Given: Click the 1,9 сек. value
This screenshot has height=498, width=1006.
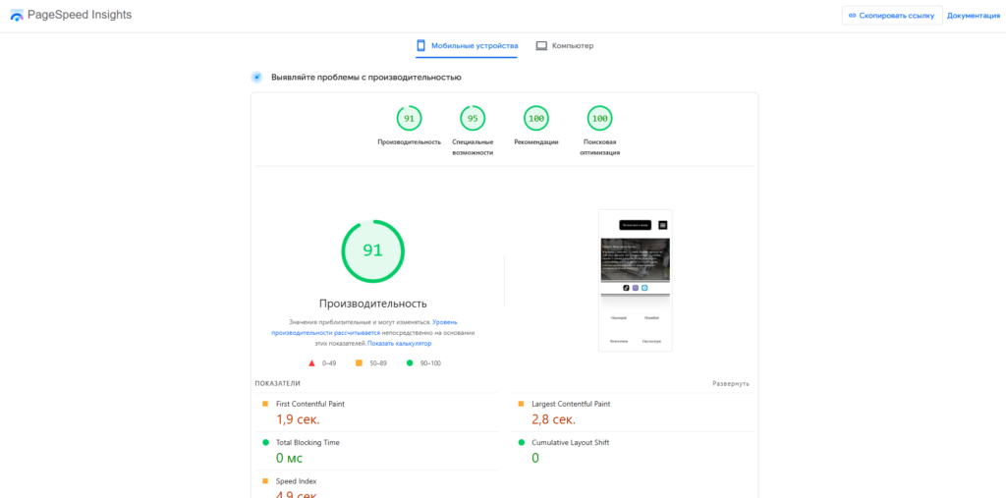Looking at the screenshot, I should tap(298, 419).
